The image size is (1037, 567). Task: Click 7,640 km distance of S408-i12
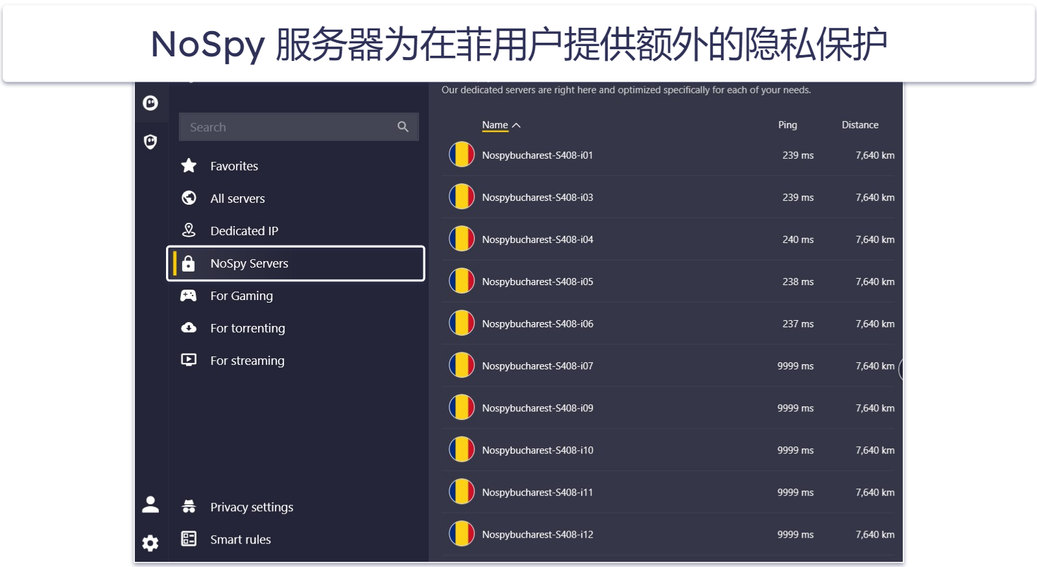click(x=875, y=534)
